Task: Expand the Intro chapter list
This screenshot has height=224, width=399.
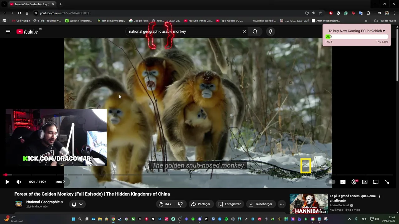Action: (x=60, y=182)
